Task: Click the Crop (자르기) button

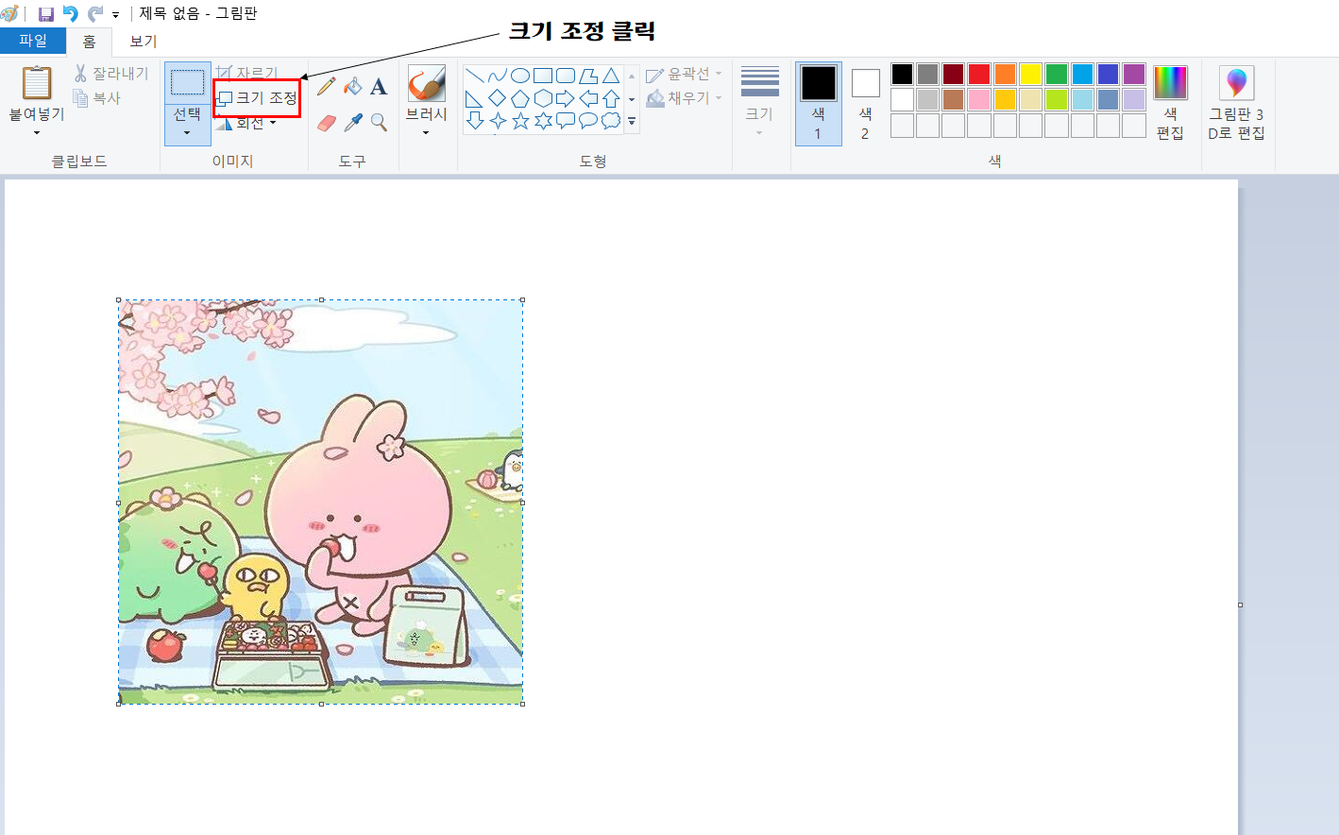Action: (x=247, y=73)
